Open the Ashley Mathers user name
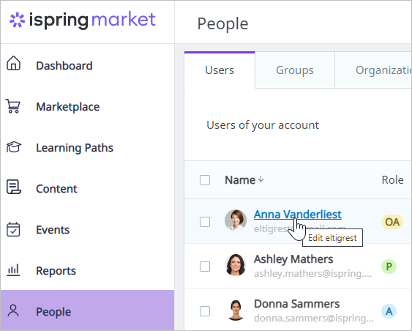The height and width of the screenshot is (331, 412). click(x=293, y=259)
